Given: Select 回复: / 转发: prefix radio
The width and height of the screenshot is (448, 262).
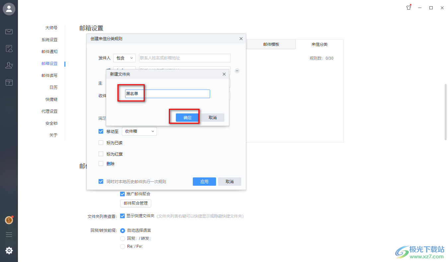Looking at the screenshot, I should [122, 238].
